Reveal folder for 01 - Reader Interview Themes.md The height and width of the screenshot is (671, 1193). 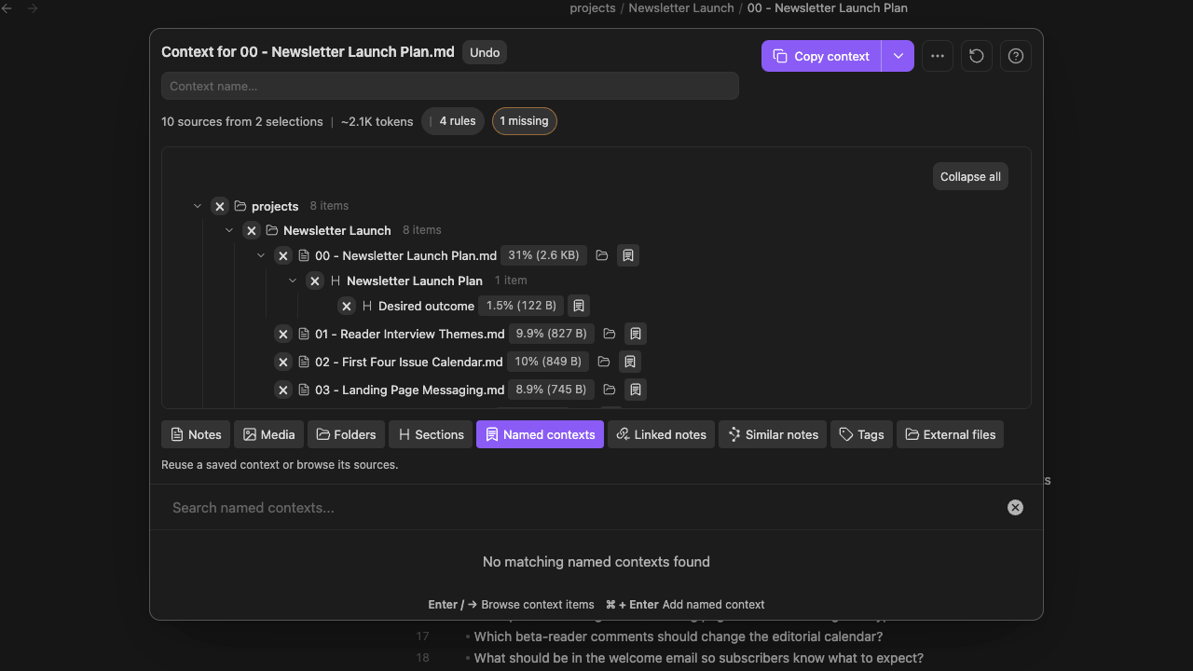[610, 334]
